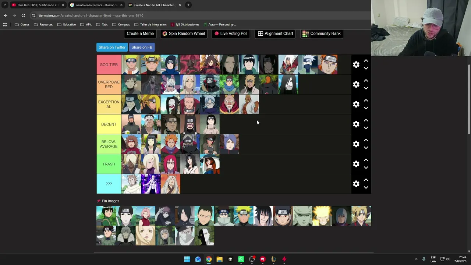Click the DECENT tier label
This screenshot has width=471, height=265.
(x=109, y=124)
